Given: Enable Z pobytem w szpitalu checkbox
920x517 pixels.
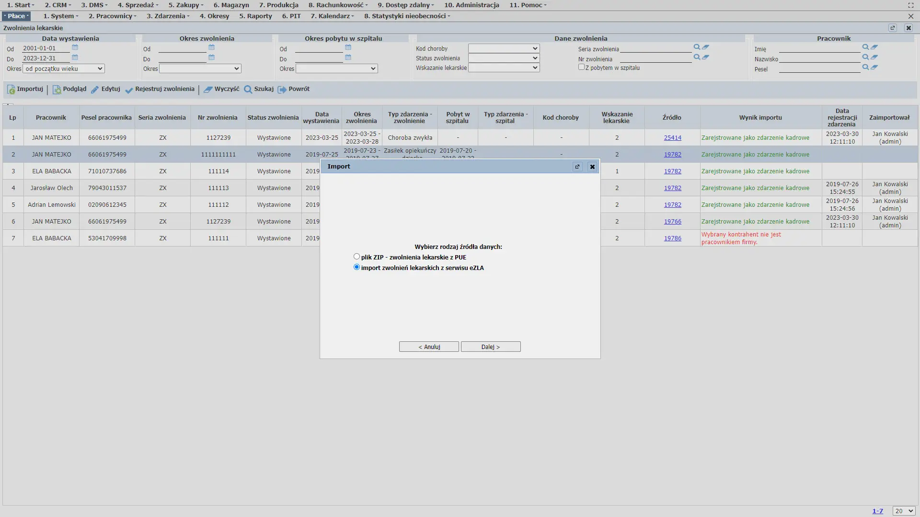Looking at the screenshot, I should point(581,67).
